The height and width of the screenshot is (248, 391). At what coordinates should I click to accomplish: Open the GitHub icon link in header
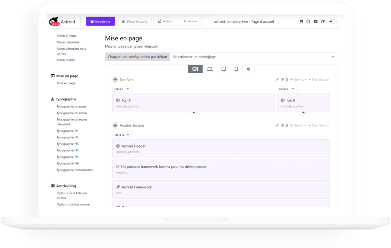(308, 22)
